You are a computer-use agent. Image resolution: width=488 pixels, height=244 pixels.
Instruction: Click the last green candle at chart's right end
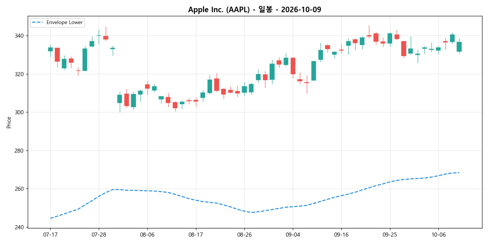coord(459,47)
